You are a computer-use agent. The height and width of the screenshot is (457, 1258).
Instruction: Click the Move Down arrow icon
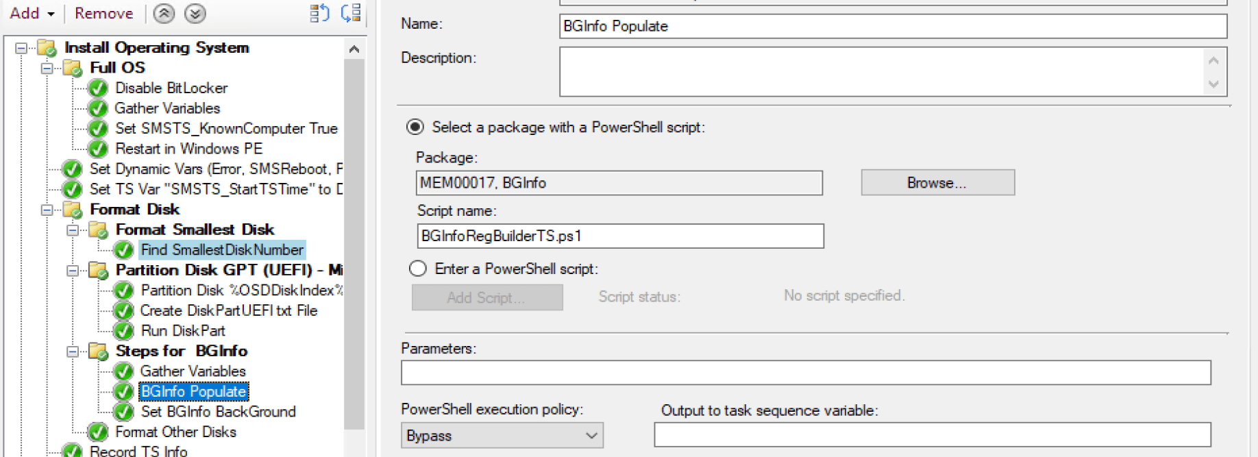[195, 14]
